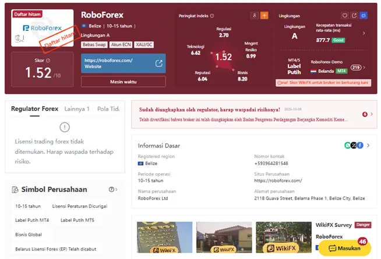Click the heart favorite icon
381x259 pixels.
point(344,16)
